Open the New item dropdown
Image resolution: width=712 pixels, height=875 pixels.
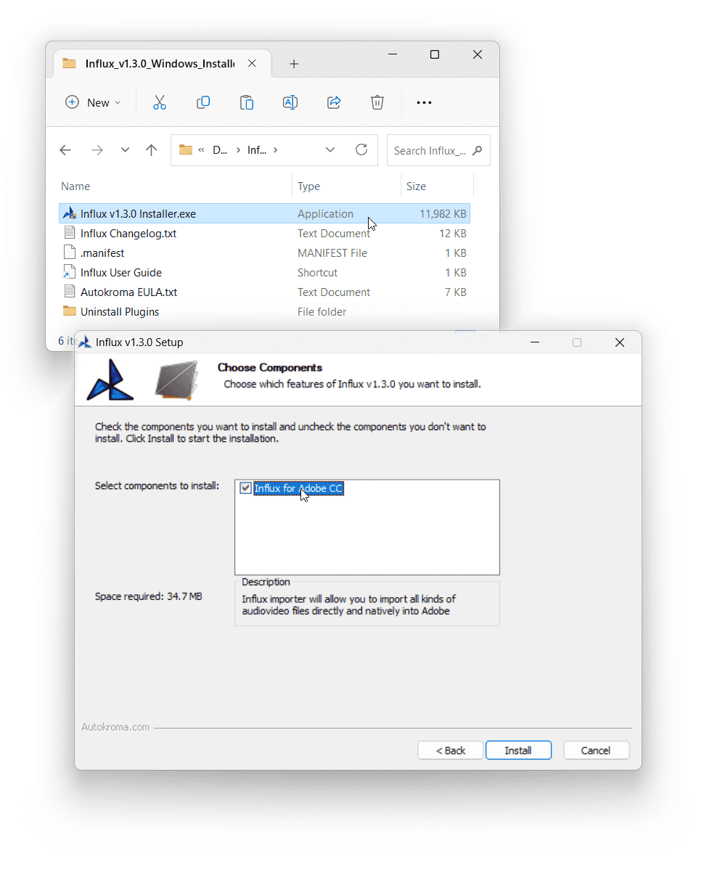pos(93,102)
